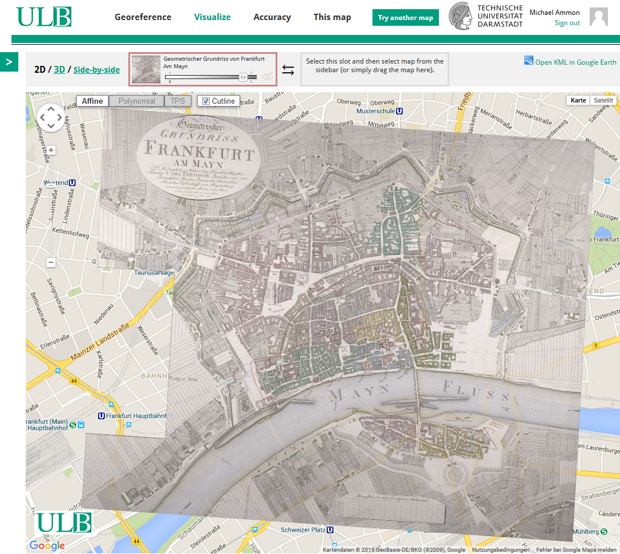This screenshot has height=554, width=620.
Task: Click the Mühlberg S-Bahn icon
Action: point(604,532)
